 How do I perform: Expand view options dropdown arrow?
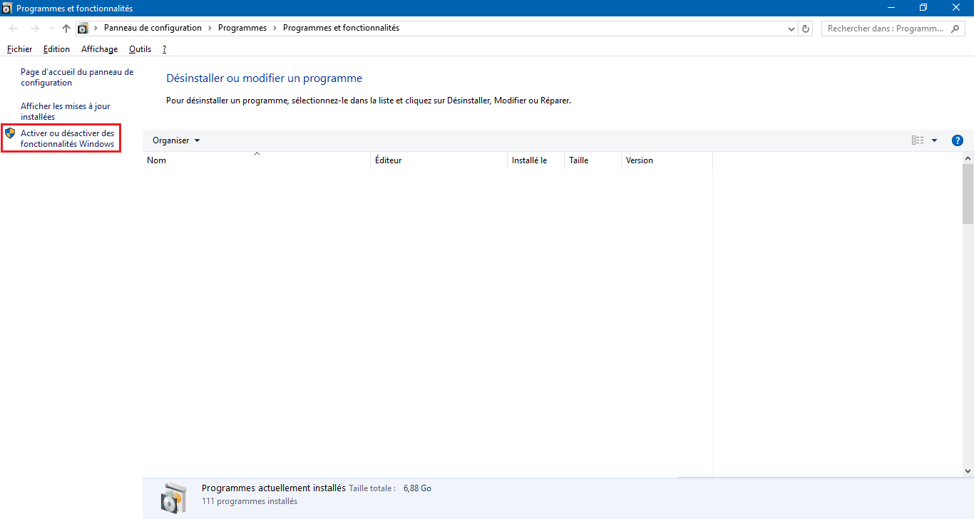[934, 140]
